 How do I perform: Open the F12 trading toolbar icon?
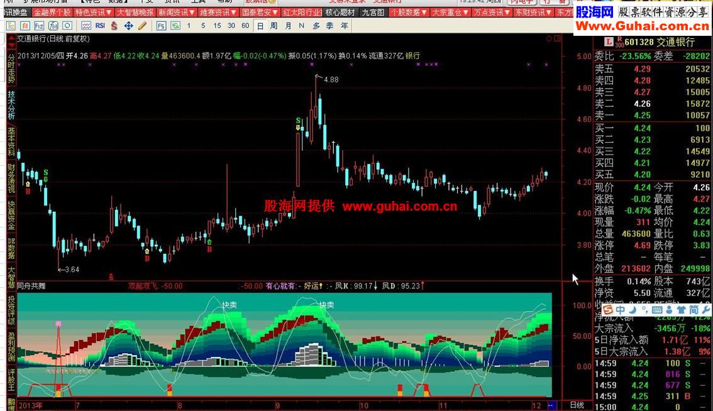tap(39, 26)
